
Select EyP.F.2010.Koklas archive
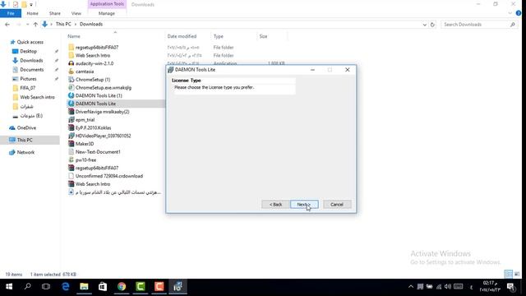(93, 128)
